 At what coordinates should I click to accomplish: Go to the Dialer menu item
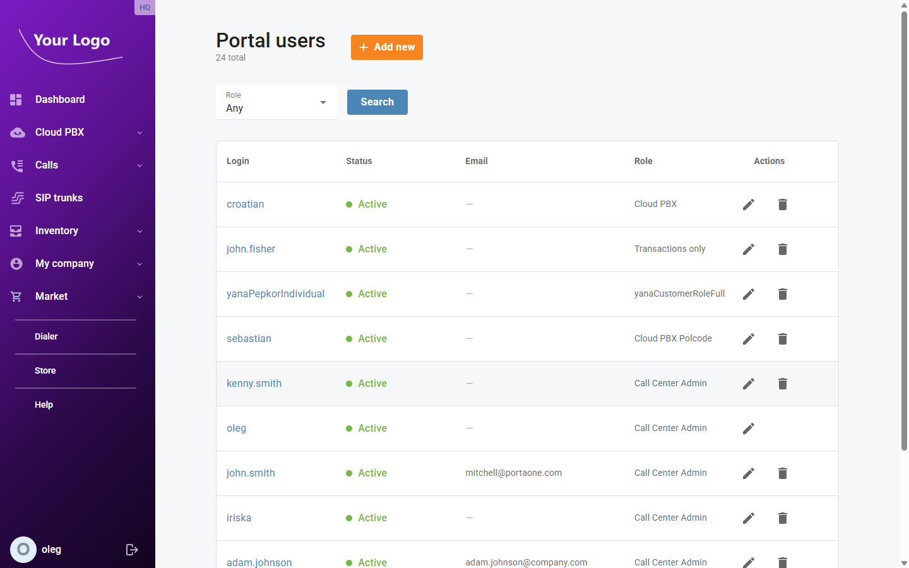point(46,336)
